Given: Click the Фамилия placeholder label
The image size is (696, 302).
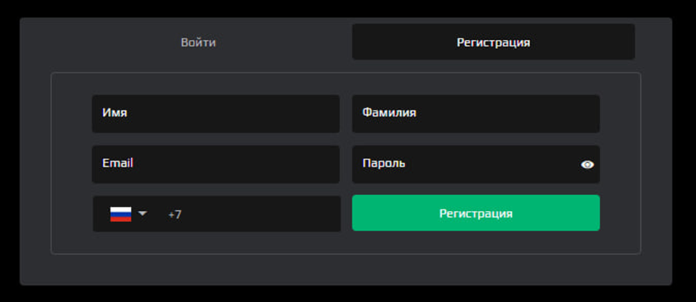Looking at the screenshot, I should [389, 113].
